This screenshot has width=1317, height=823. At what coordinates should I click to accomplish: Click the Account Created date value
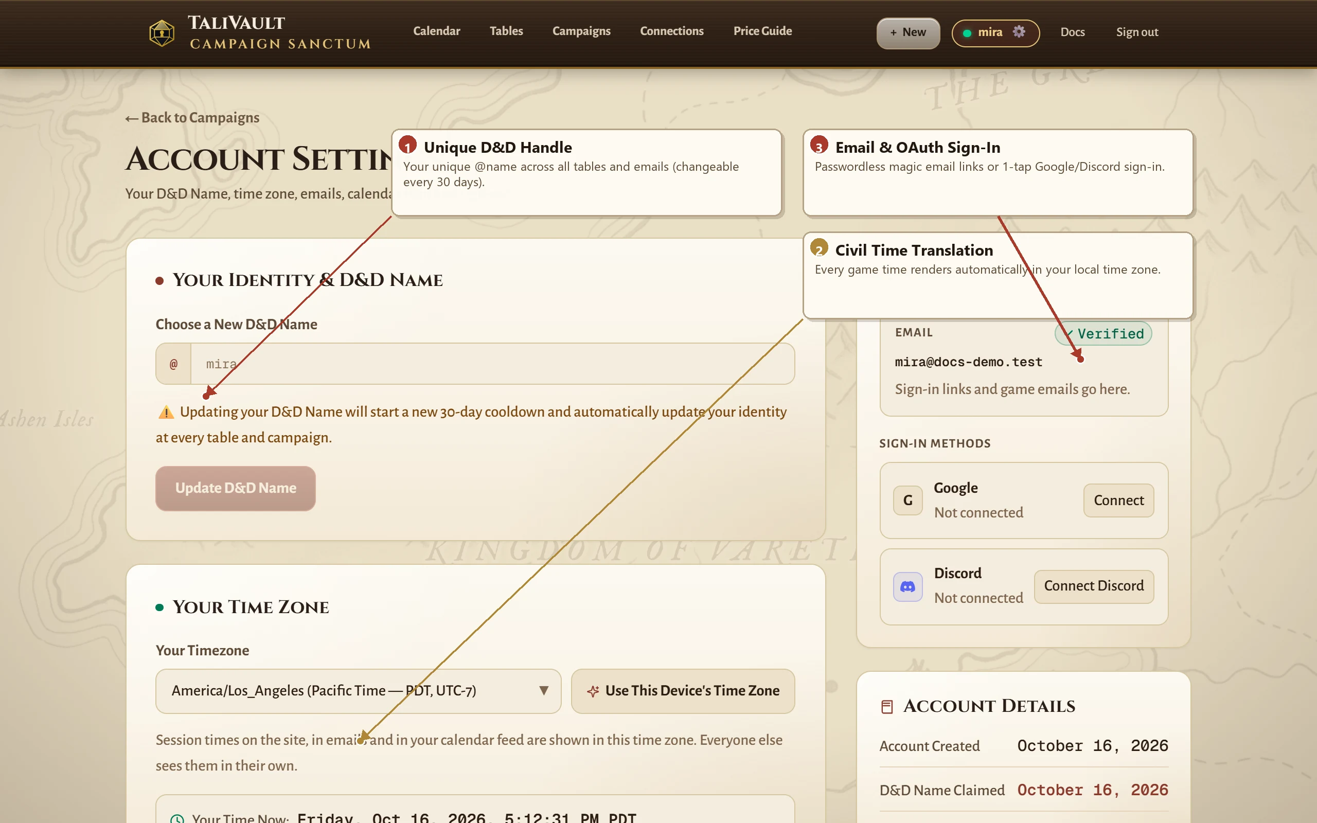pyautogui.click(x=1093, y=746)
